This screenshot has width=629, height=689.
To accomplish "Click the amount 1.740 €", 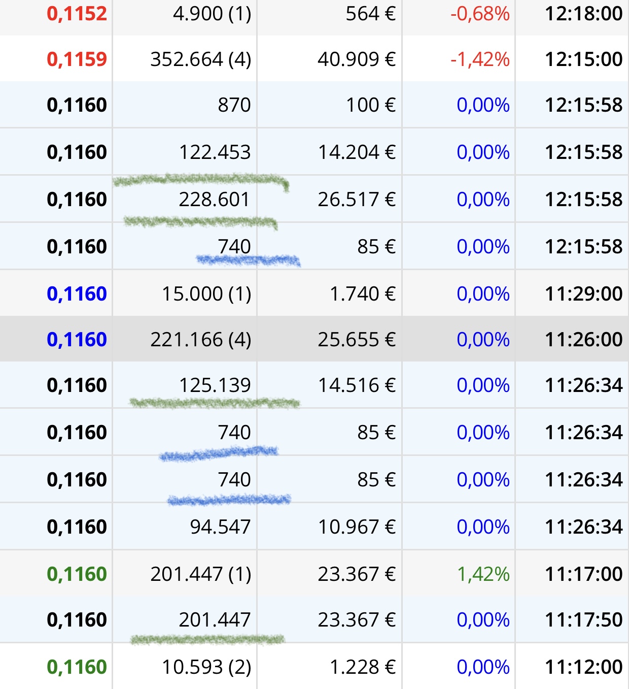I will point(363,294).
